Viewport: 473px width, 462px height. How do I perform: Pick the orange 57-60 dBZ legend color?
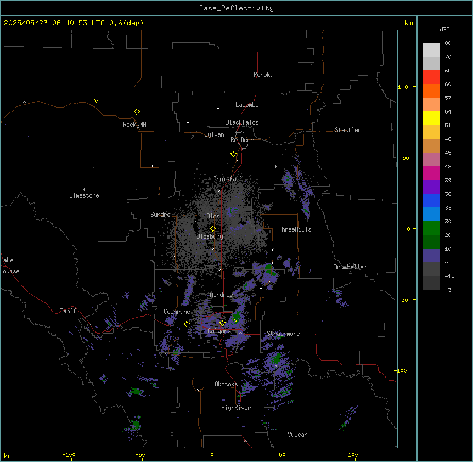431,91
